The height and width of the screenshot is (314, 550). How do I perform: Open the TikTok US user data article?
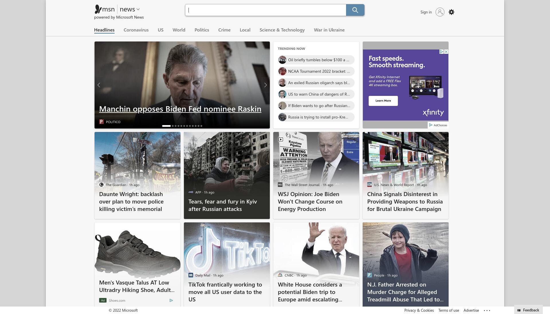tap(225, 292)
